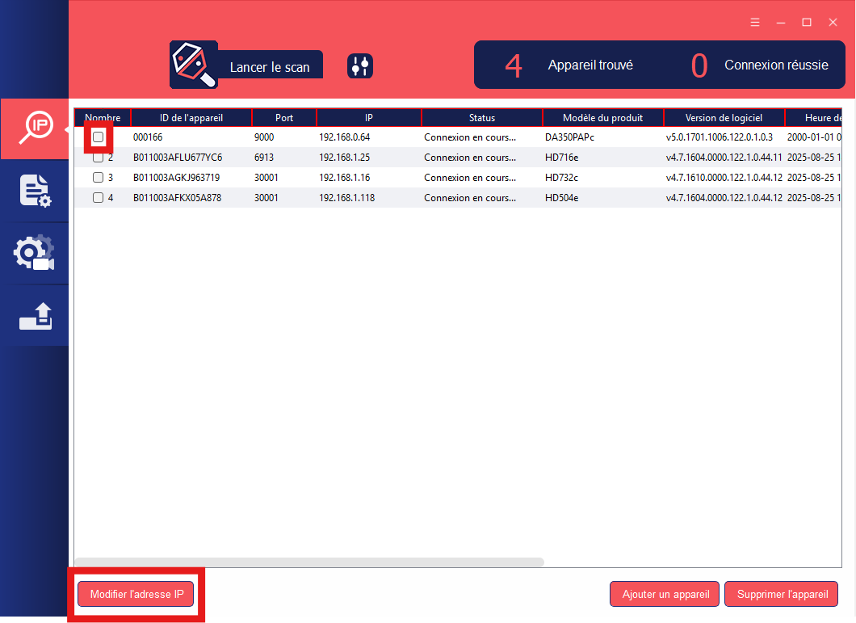The height and width of the screenshot is (623, 856).
Task: Sort by Port column header
Action: [x=284, y=117]
